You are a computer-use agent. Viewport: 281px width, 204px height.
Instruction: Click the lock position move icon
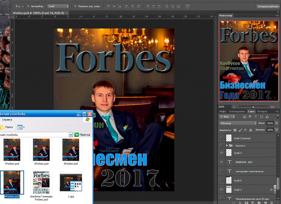pyautogui.click(x=245, y=130)
